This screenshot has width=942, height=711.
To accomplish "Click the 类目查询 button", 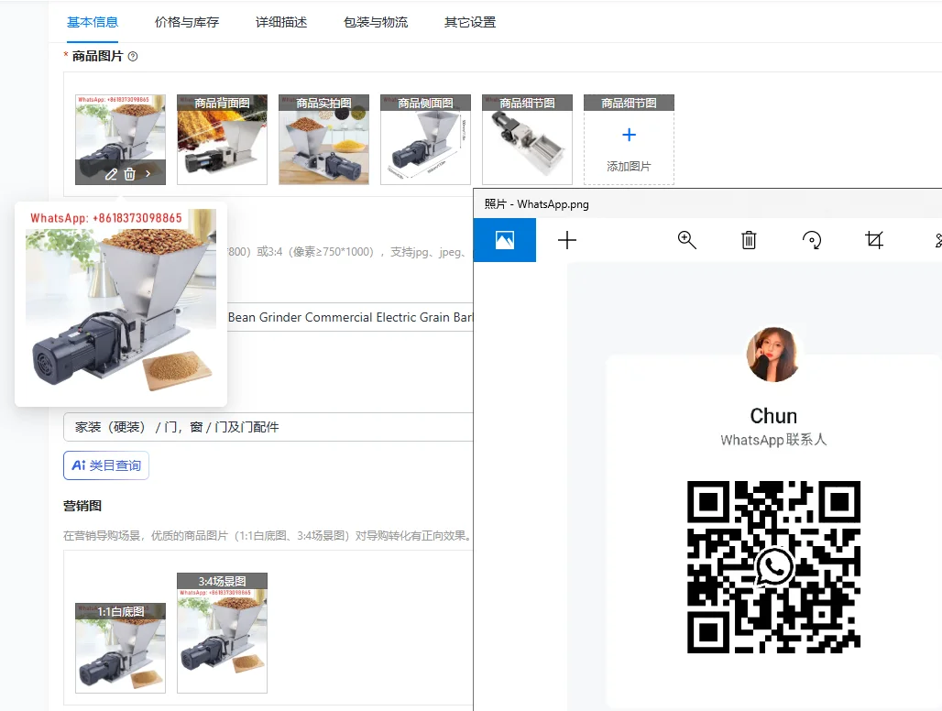I will point(105,465).
